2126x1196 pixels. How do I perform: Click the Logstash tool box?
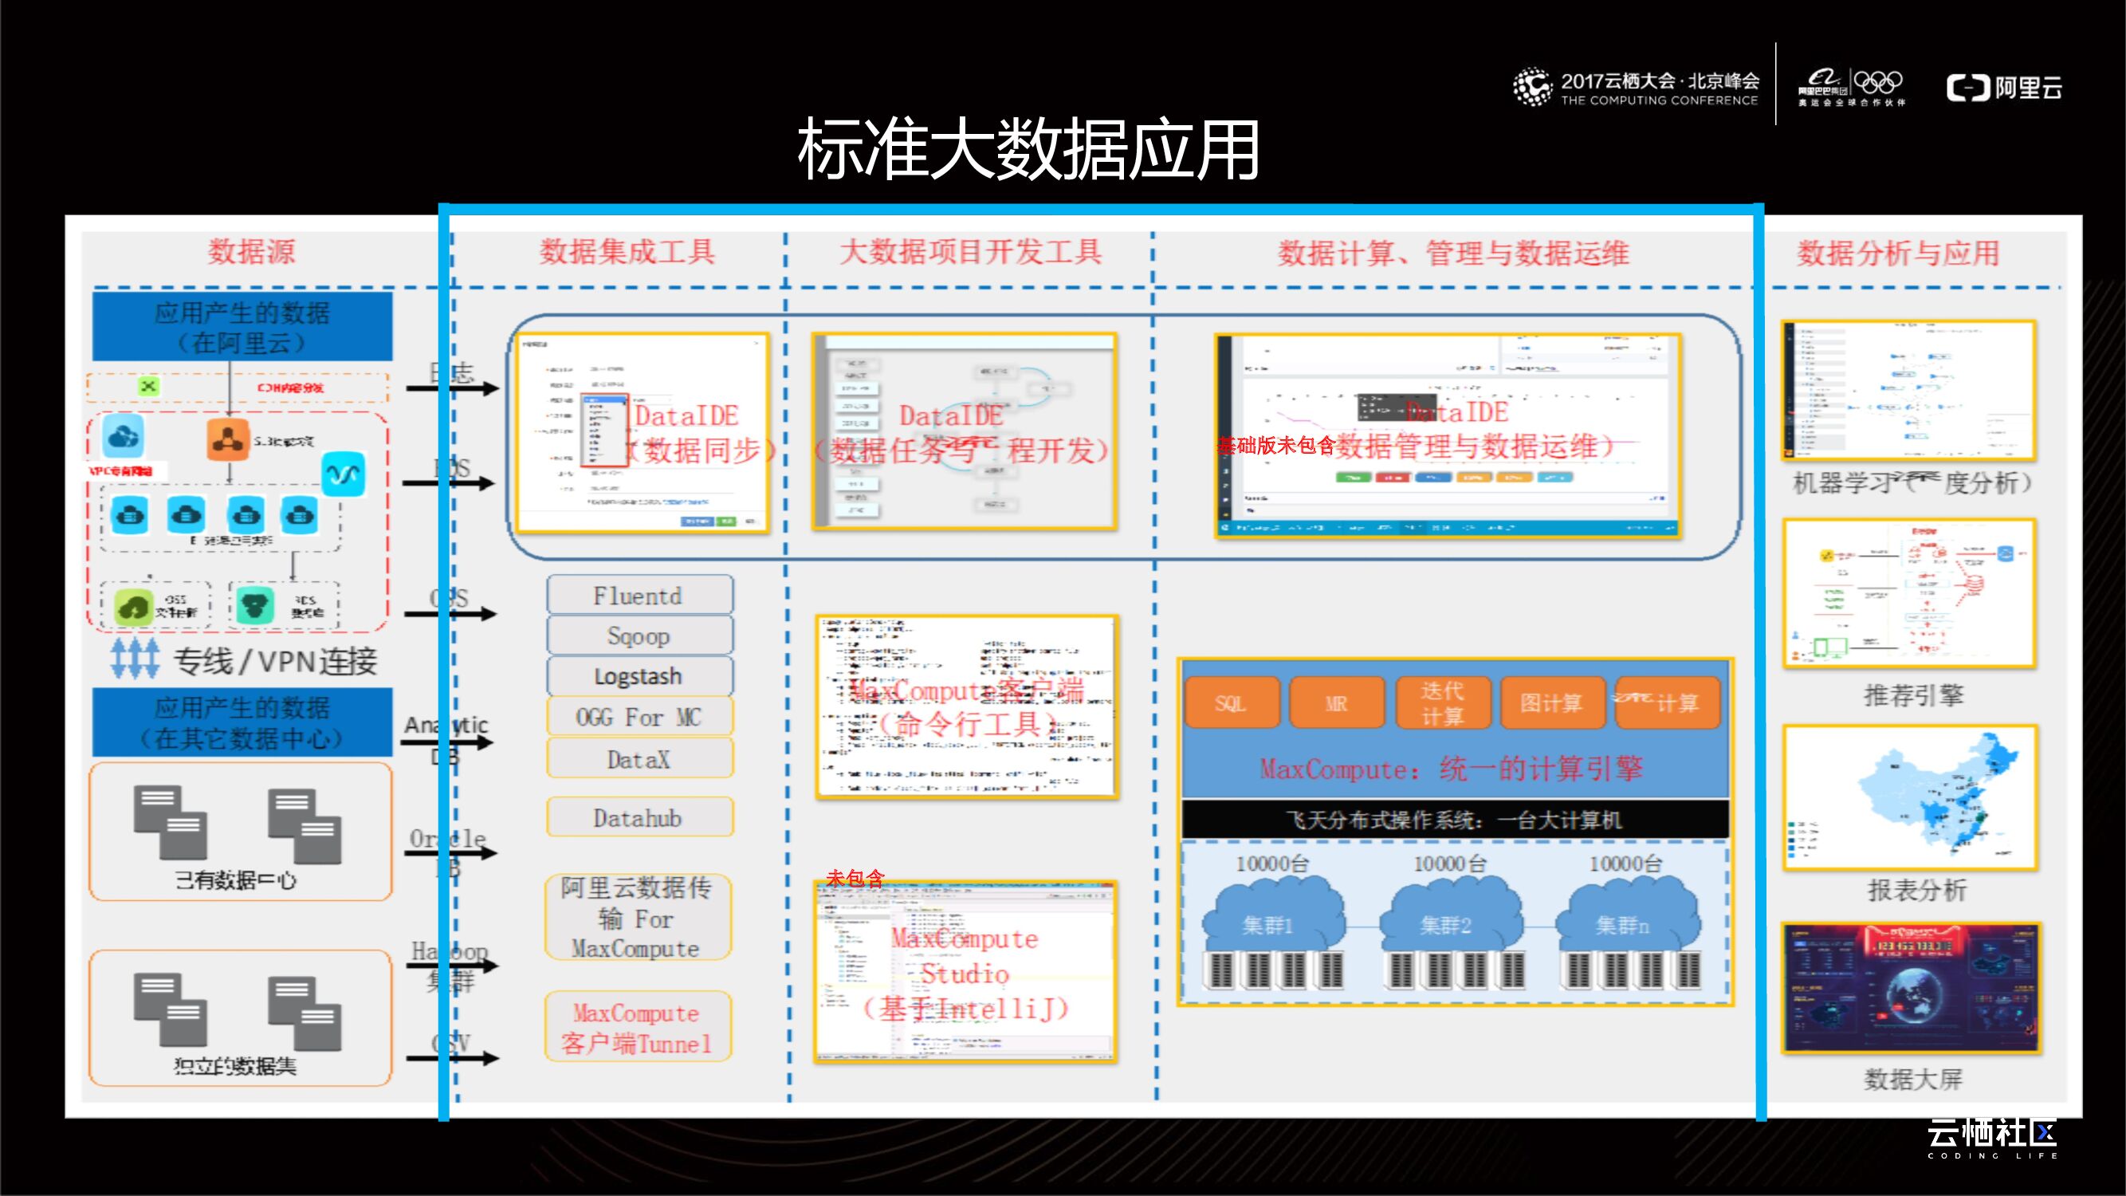click(x=639, y=676)
